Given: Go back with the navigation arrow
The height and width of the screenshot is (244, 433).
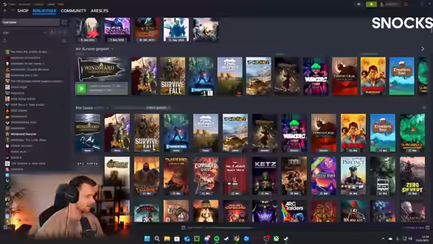Looking at the screenshot, I should coord(5,11).
